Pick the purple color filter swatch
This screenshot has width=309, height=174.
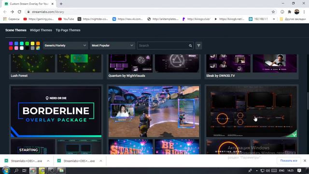(x=11, y=43)
